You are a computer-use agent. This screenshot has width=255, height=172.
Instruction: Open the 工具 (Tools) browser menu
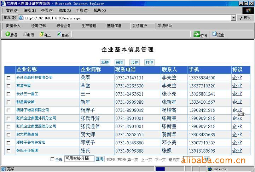[82, 11]
